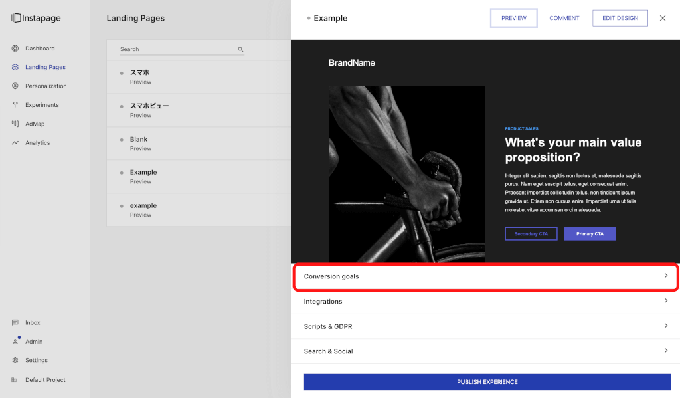Click the landing pages Search field
The image size is (680, 398).
[176, 49]
